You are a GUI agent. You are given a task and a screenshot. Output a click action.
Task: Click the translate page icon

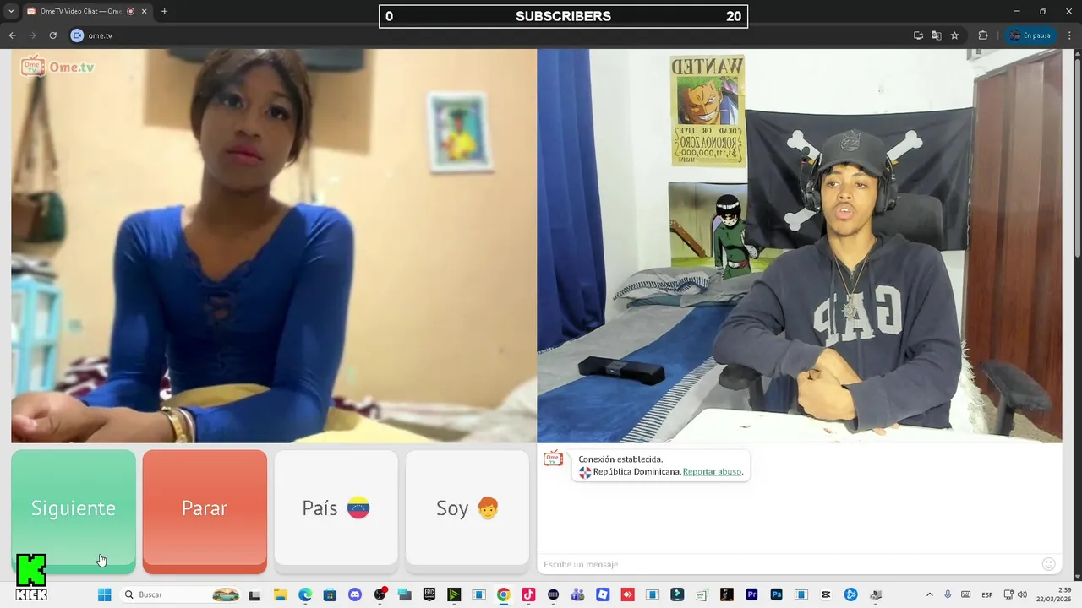point(936,35)
